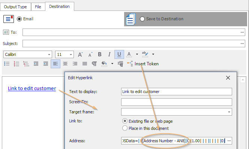Open ellipsis menu in Subject field
The width and height of the screenshot is (249, 149).
pos(242,44)
